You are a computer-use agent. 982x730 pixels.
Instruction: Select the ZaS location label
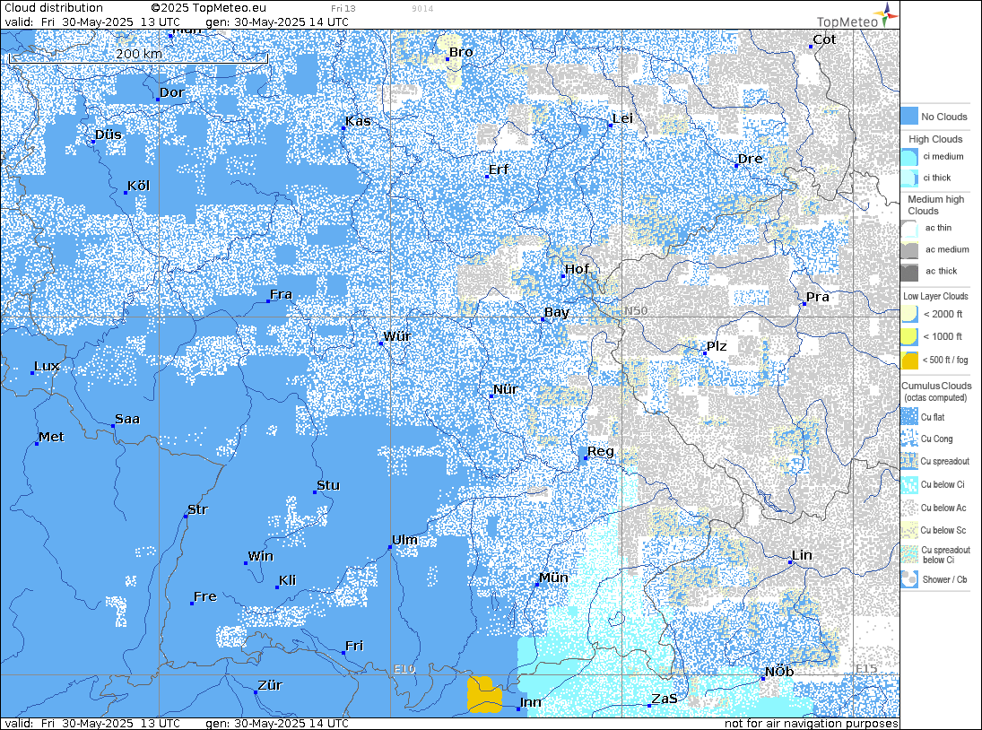[x=665, y=699]
